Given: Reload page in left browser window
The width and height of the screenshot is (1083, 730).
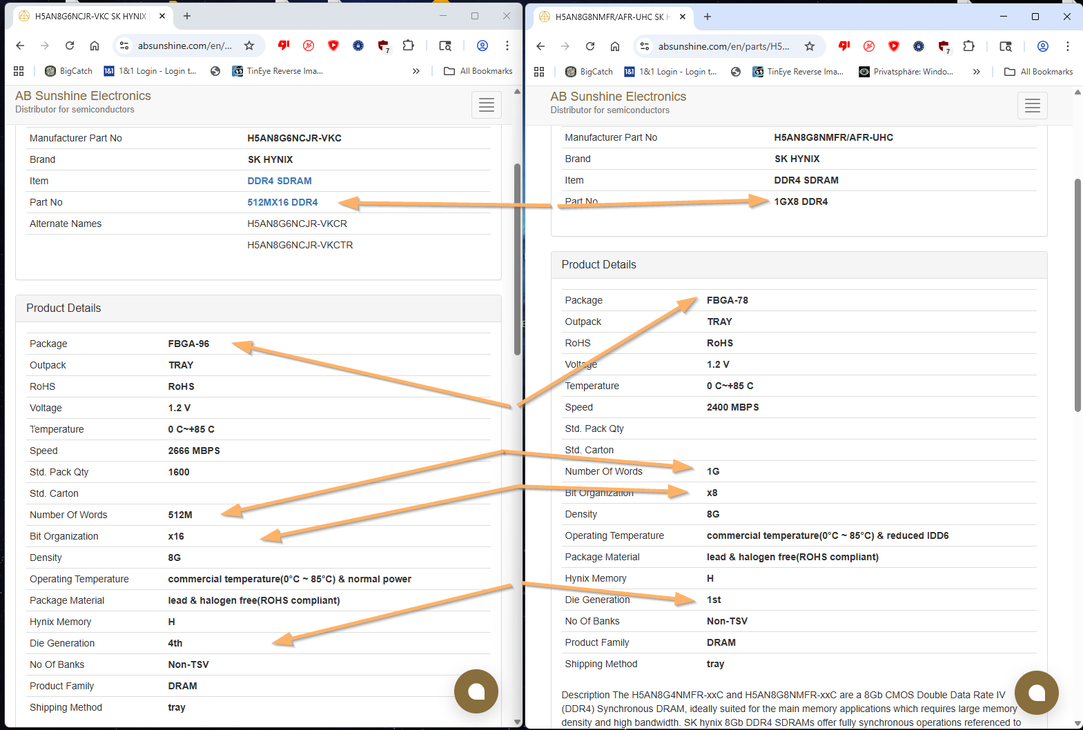Looking at the screenshot, I should (70, 46).
